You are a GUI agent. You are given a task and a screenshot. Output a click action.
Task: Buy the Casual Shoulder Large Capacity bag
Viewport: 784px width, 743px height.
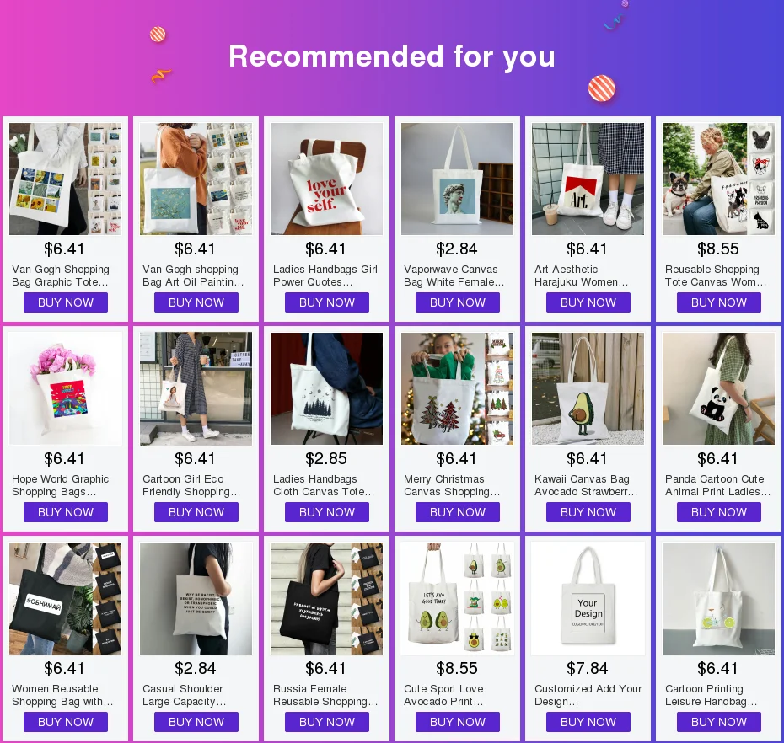point(196,722)
